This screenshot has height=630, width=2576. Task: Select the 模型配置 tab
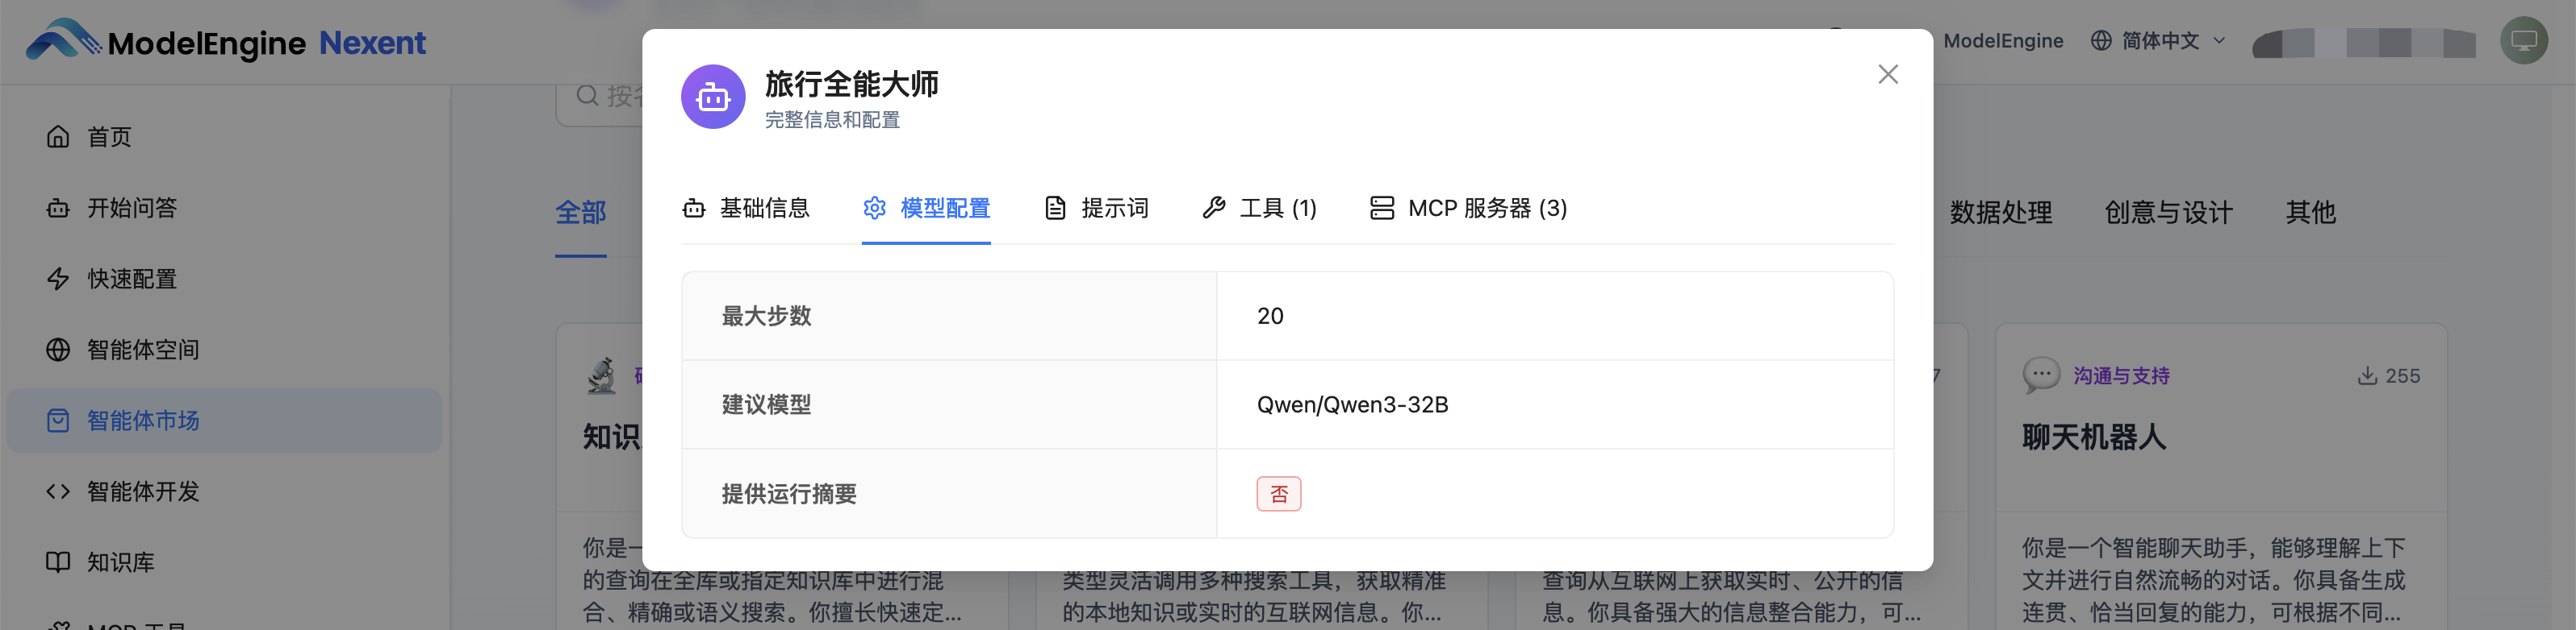point(926,208)
